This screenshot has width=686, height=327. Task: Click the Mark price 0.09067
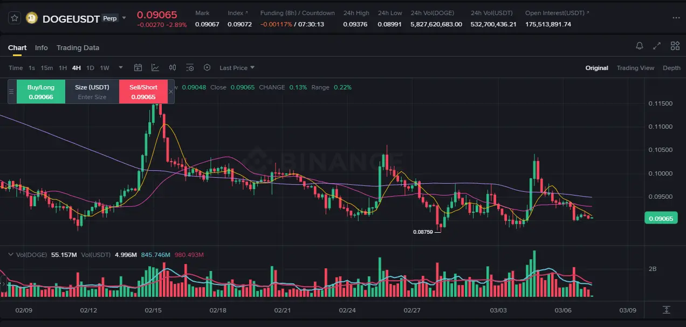pyautogui.click(x=207, y=24)
